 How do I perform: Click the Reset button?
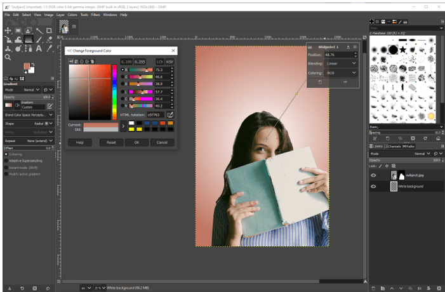111,142
